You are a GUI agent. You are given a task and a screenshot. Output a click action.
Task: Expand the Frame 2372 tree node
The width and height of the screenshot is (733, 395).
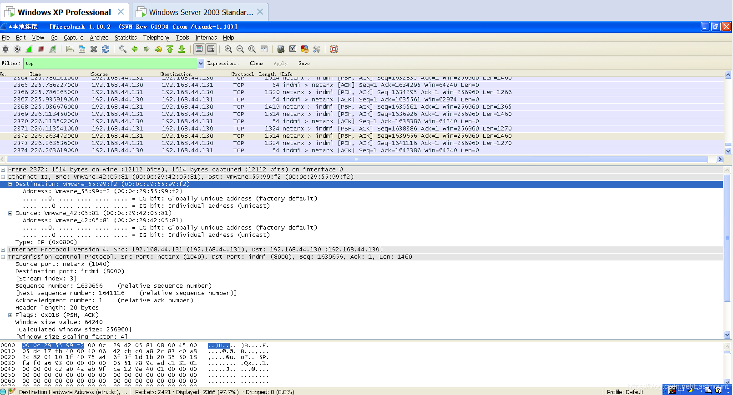pos(3,170)
